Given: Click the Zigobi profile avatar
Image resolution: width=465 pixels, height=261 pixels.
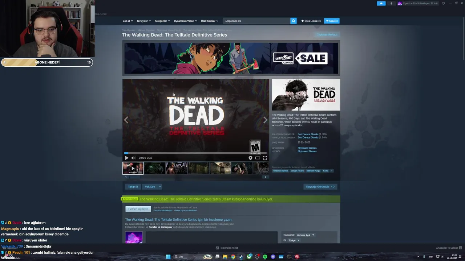Looking at the screenshot, I should (400, 3).
